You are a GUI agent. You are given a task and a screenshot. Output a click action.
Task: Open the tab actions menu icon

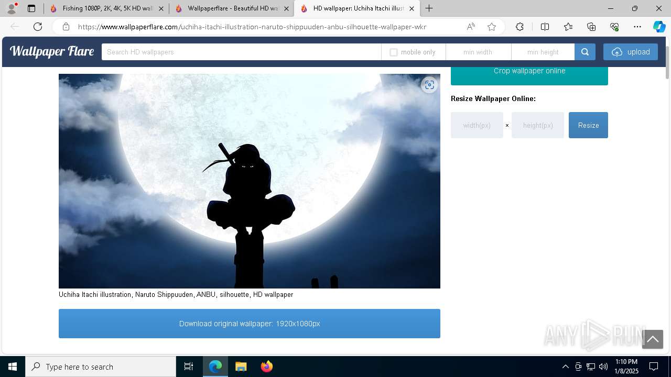tap(31, 8)
